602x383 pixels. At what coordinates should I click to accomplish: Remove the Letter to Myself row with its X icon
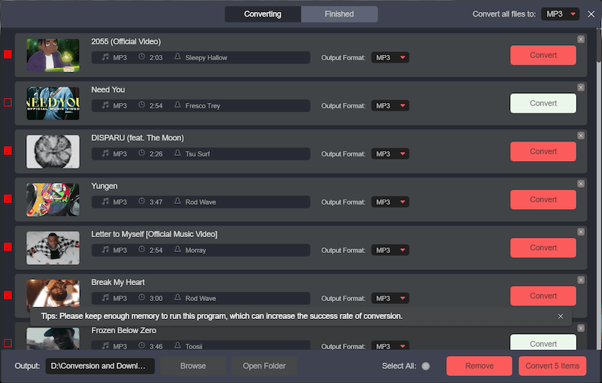coord(580,232)
